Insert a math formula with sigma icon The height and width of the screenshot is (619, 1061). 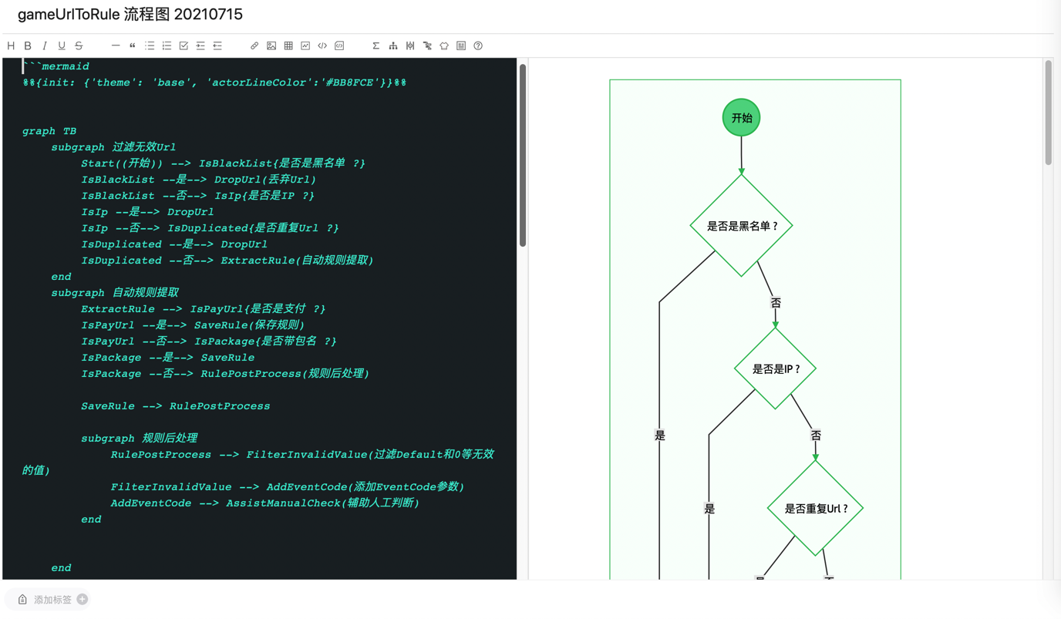376,46
